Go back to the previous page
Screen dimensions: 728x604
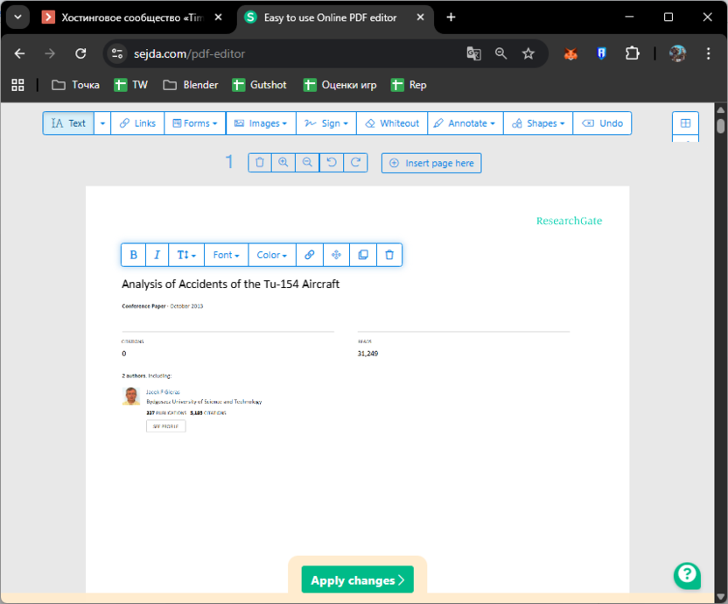click(19, 54)
